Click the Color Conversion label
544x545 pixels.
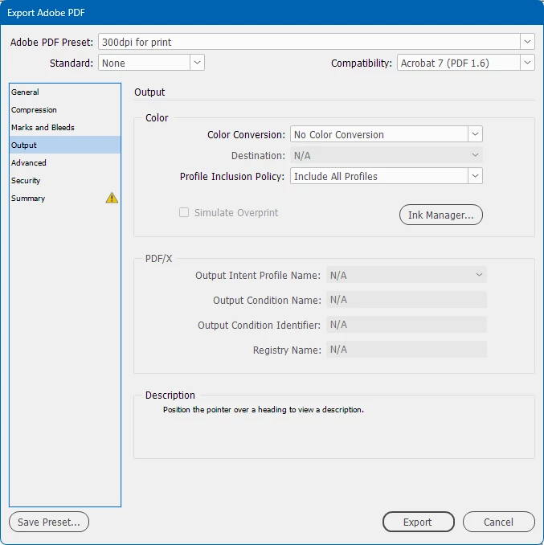(x=246, y=134)
